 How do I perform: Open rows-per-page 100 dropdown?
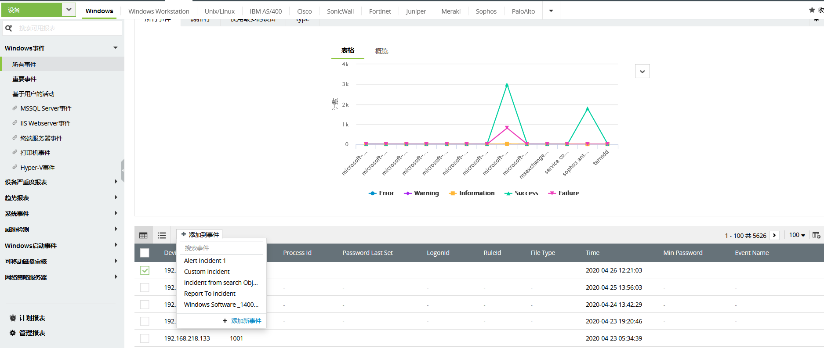(x=797, y=235)
